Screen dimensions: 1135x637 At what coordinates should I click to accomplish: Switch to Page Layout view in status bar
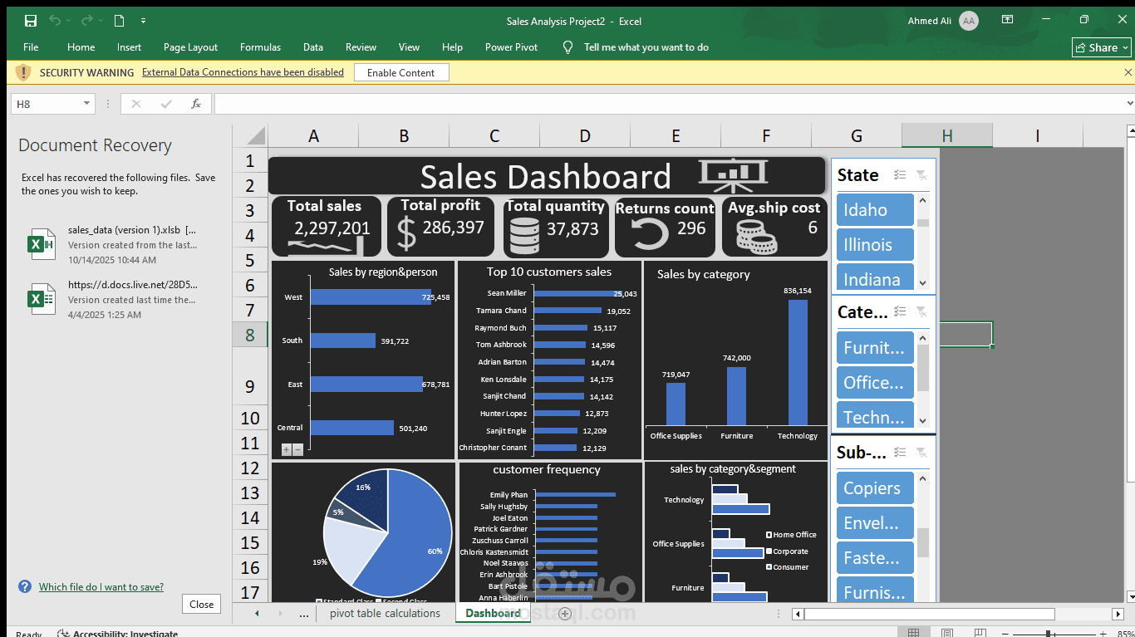click(946, 633)
